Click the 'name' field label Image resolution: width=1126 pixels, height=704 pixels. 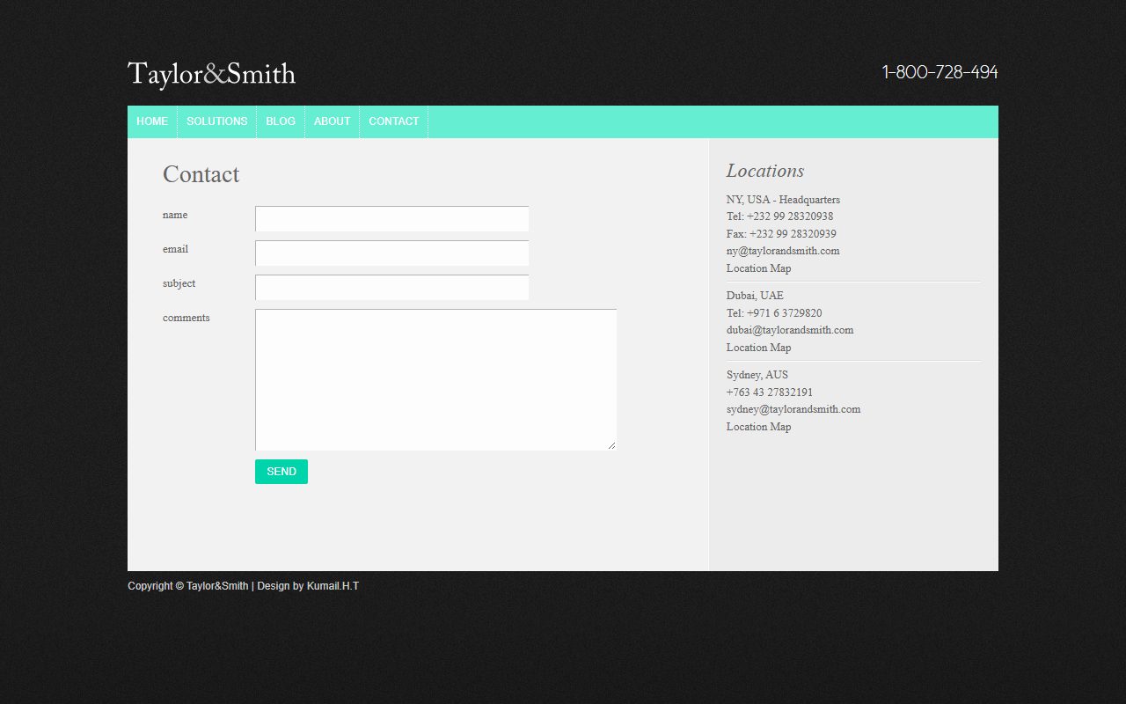pyautogui.click(x=175, y=215)
